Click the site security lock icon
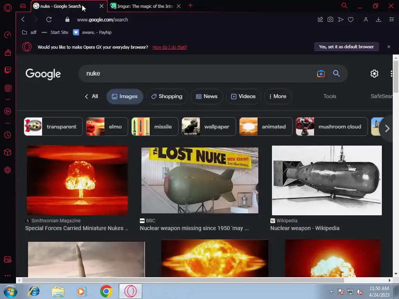 tap(67, 19)
